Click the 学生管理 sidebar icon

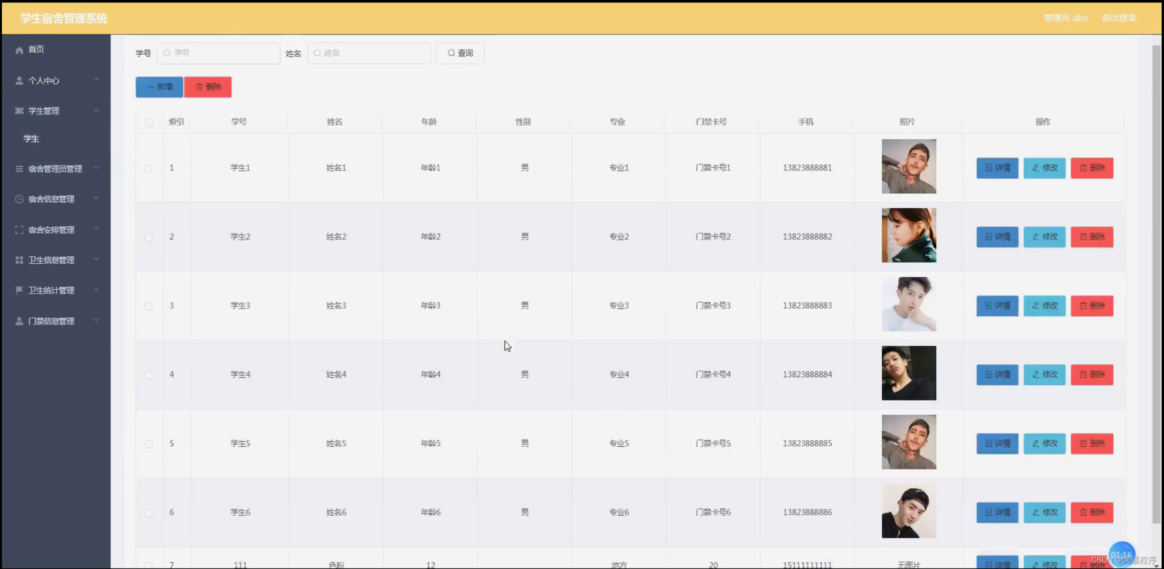click(x=19, y=110)
